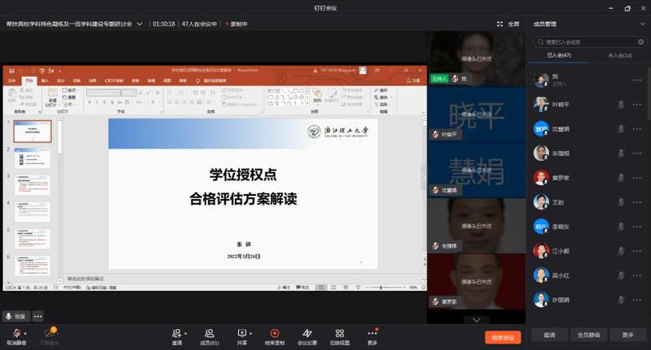Open 会议记要 meeting notes icon
This screenshot has width=651, height=350.
pyautogui.click(x=308, y=333)
